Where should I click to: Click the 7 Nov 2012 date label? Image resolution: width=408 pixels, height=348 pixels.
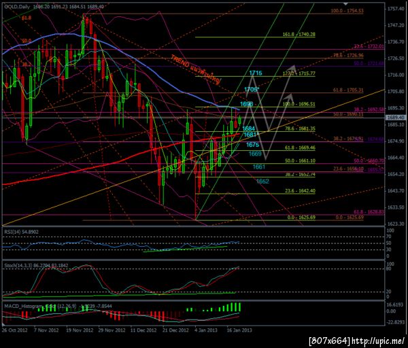(46, 330)
